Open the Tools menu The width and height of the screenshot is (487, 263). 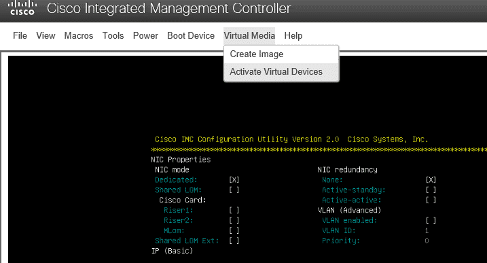tap(113, 36)
